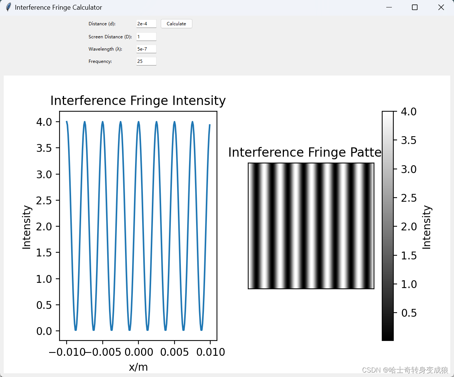
Task: Click the window title 'Interference Fringe Calculator'
Action: (x=58, y=7)
